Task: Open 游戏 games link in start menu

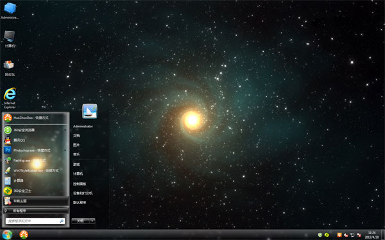Action: pyautogui.click(x=76, y=164)
